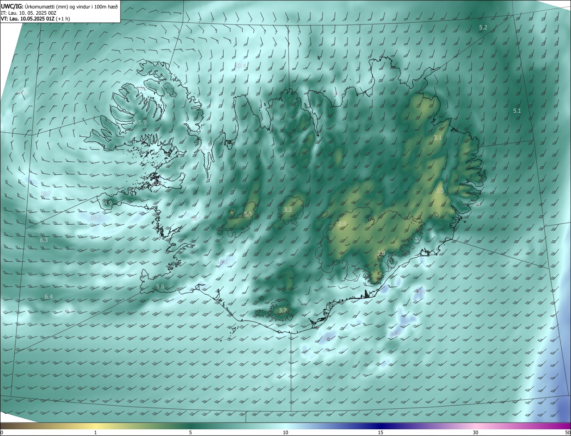Click the 5.1 value label
Screen dimensions: 571x436
517,111
